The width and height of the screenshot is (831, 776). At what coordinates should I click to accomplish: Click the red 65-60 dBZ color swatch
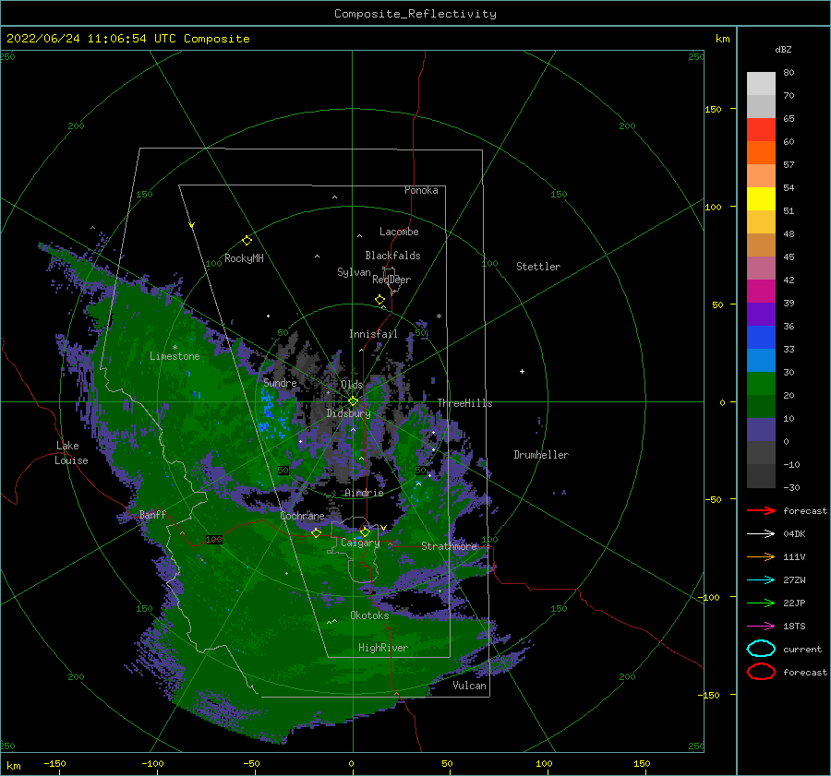click(761, 130)
